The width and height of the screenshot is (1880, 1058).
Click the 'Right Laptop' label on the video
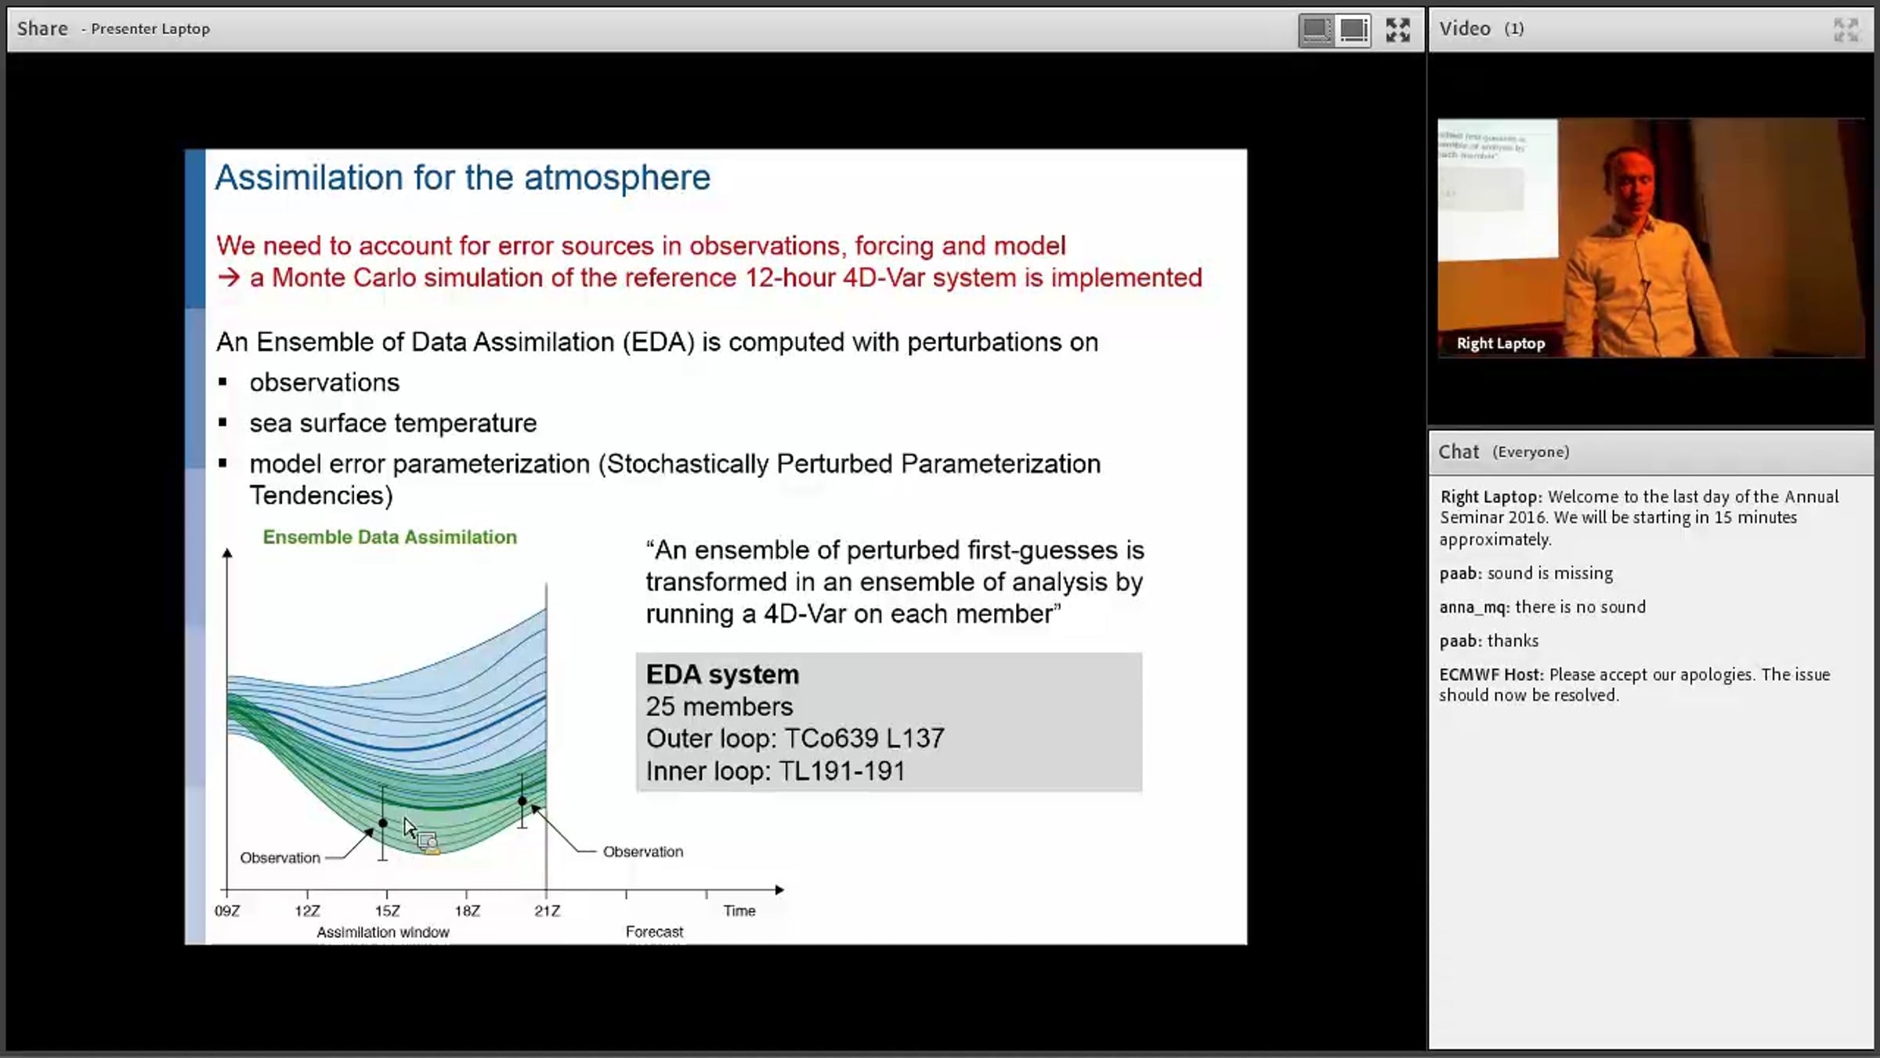pos(1500,343)
